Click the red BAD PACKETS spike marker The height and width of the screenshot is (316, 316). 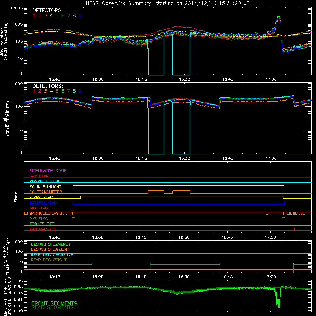294,229
